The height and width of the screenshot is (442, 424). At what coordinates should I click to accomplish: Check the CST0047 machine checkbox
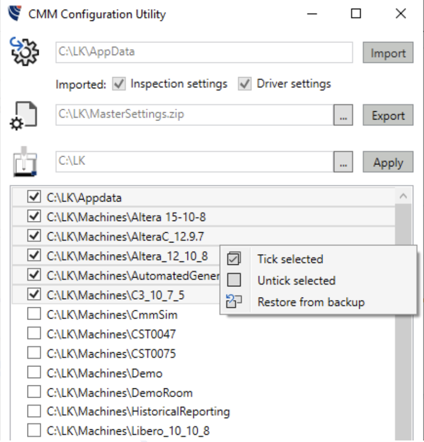coord(34,333)
